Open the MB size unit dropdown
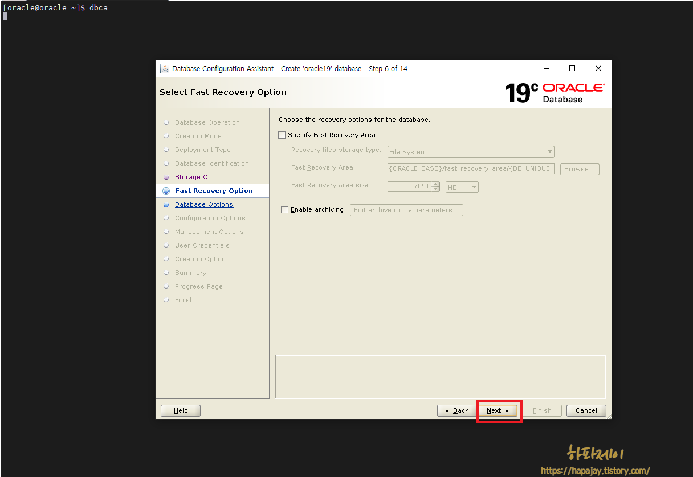 pos(462,187)
